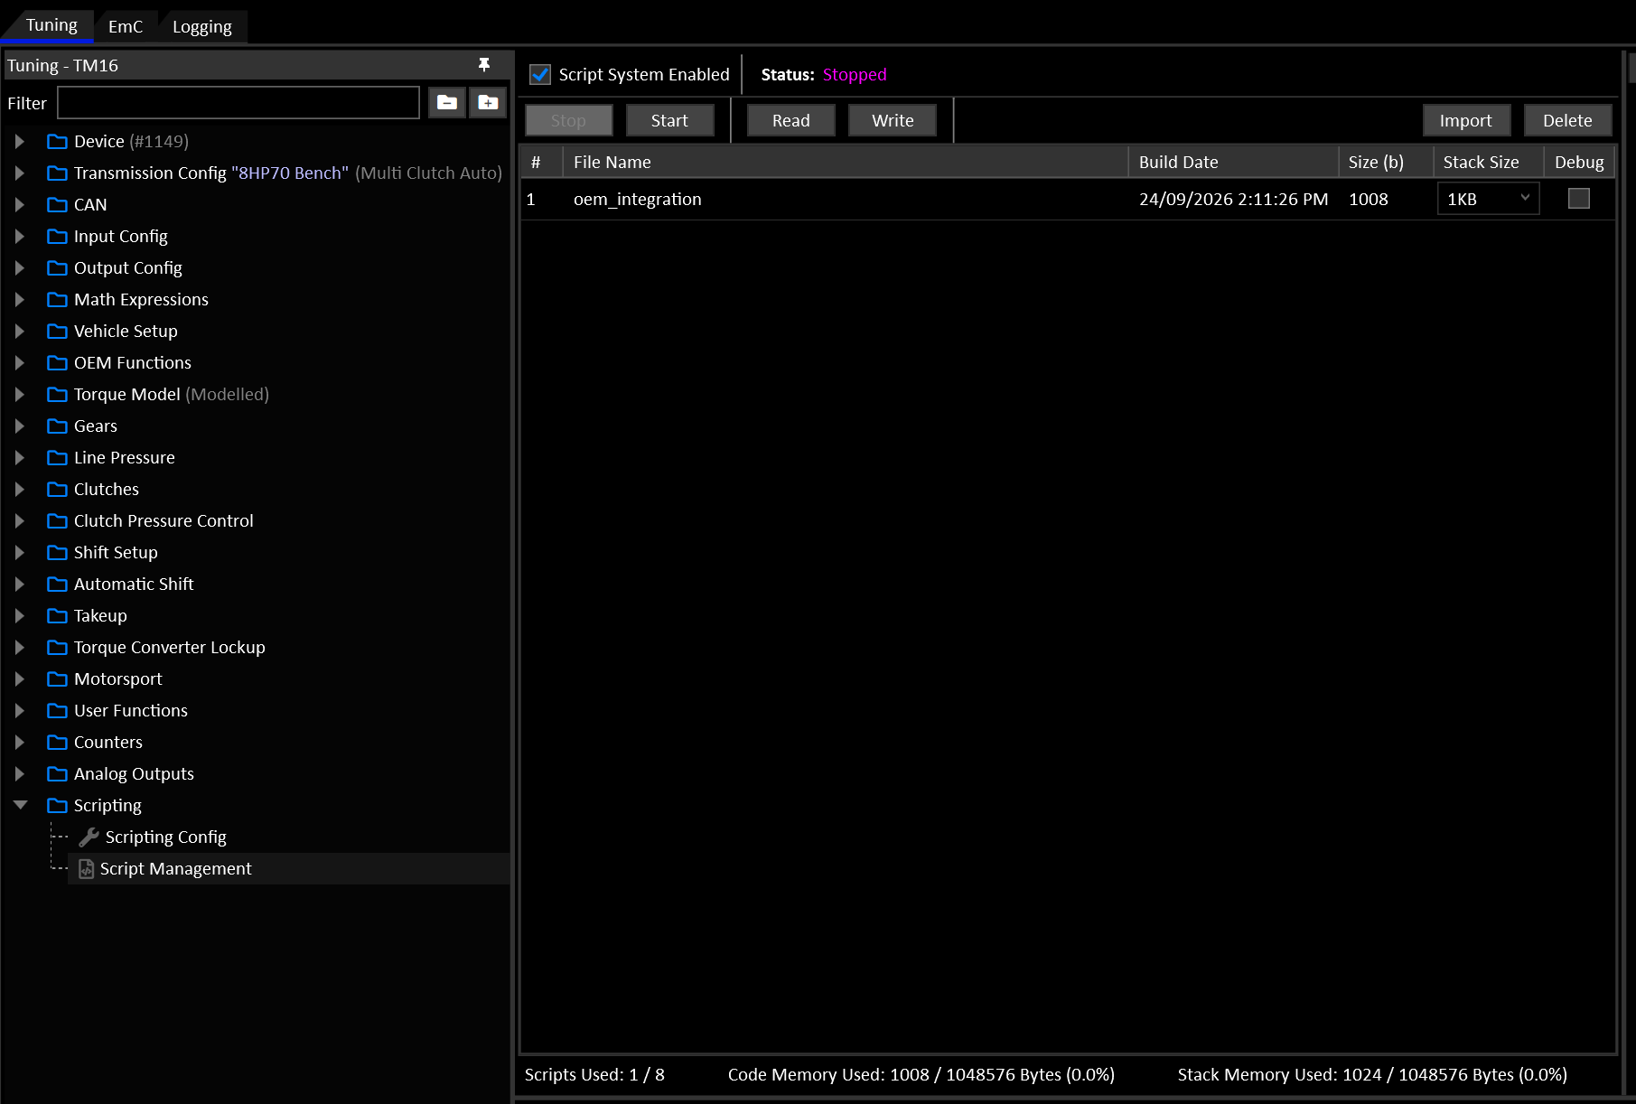Toggle the Script System Enabled checkbox
1636x1104 pixels.
(x=540, y=74)
